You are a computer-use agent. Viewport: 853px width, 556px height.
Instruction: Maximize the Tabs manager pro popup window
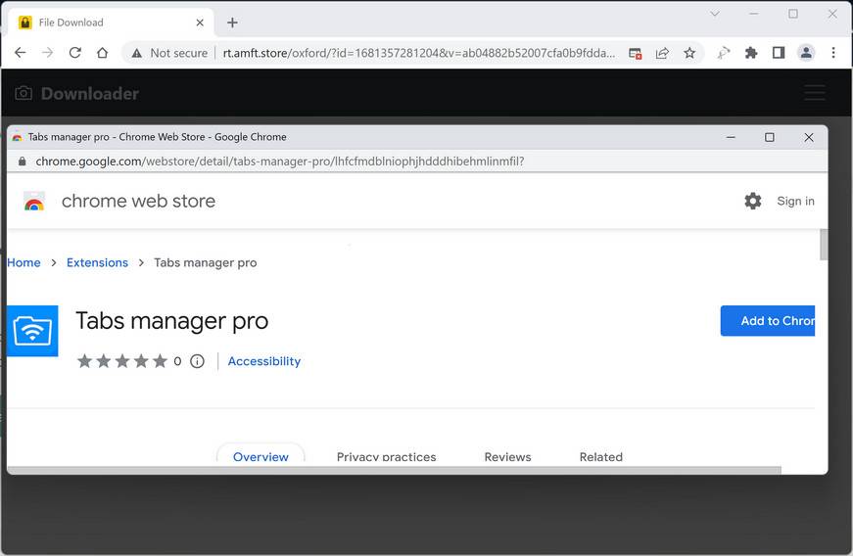tap(769, 137)
